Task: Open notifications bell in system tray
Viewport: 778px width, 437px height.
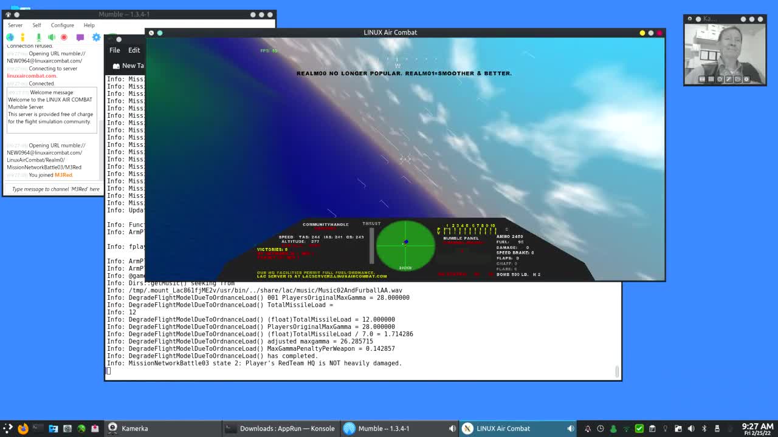Action: pos(587,429)
